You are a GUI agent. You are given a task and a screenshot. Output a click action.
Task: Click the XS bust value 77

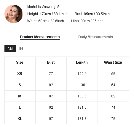(x=51, y=74)
